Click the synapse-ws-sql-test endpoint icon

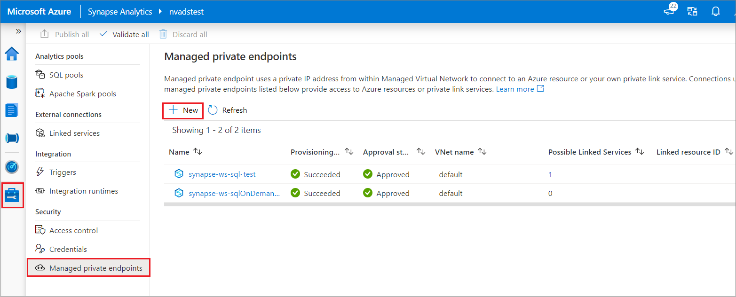point(179,173)
